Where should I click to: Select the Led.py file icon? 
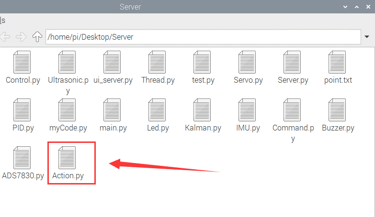157,110
